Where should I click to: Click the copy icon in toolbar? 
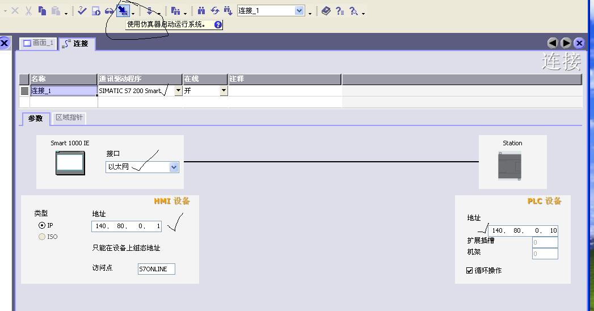[x=42, y=11]
